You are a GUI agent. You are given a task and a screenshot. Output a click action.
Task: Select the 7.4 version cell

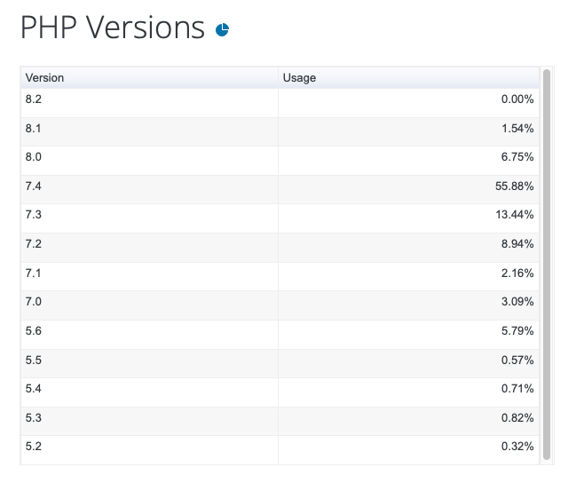click(149, 190)
